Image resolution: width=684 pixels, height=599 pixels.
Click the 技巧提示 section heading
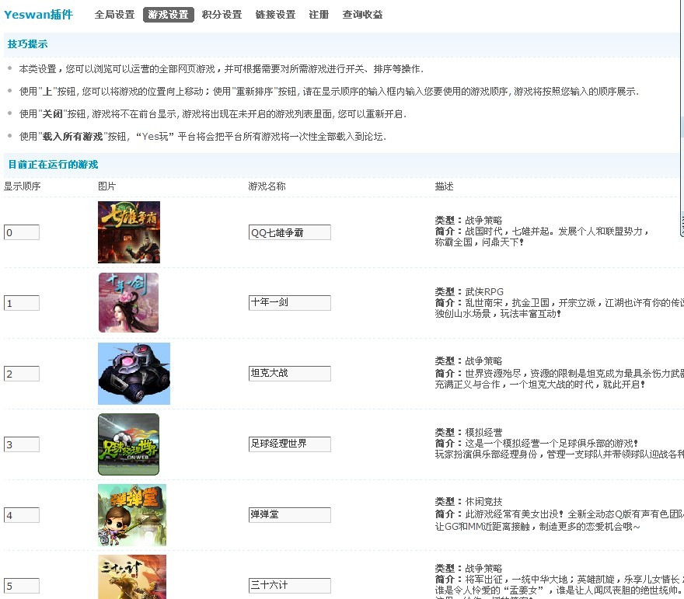tap(27, 44)
